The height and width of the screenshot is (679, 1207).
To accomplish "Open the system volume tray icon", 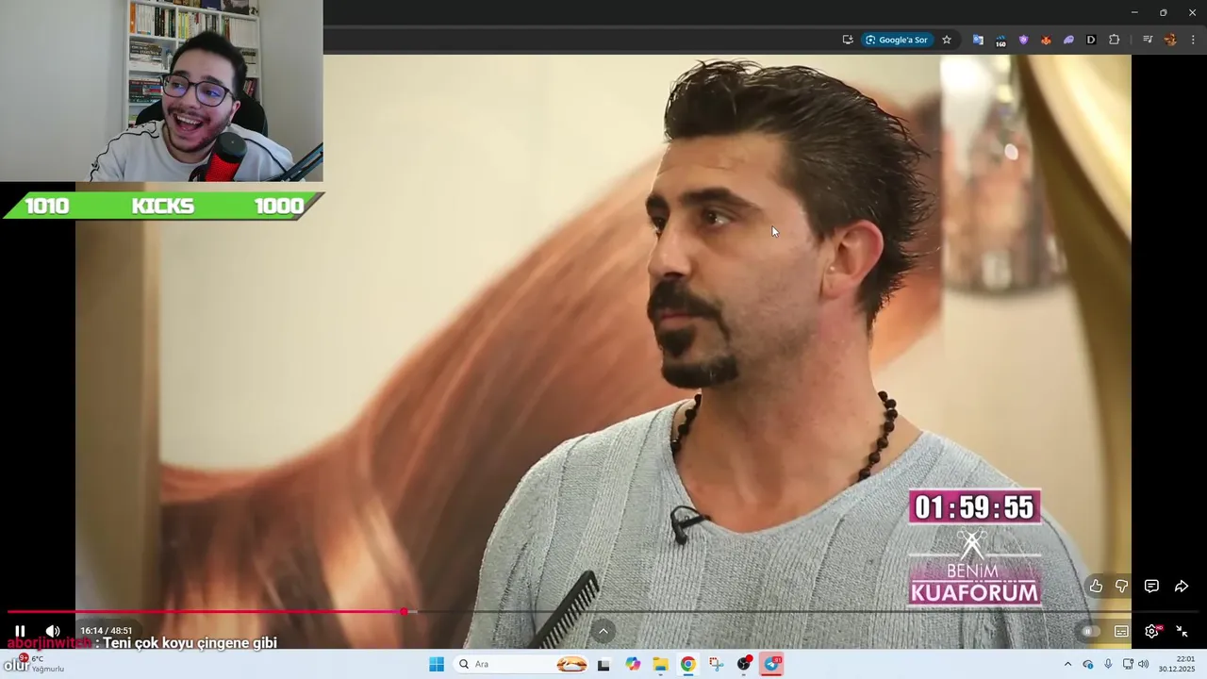I will 1144,664.
